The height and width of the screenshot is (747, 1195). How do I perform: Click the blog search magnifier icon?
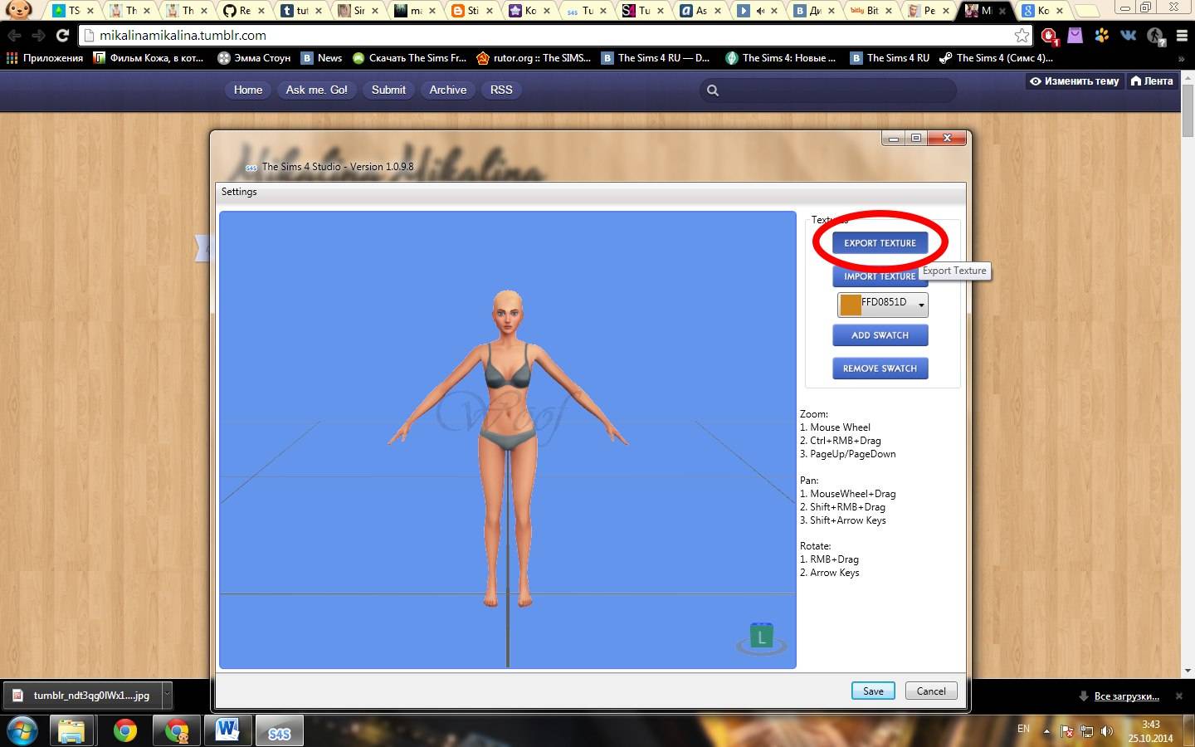pyautogui.click(x=712, y=90)
